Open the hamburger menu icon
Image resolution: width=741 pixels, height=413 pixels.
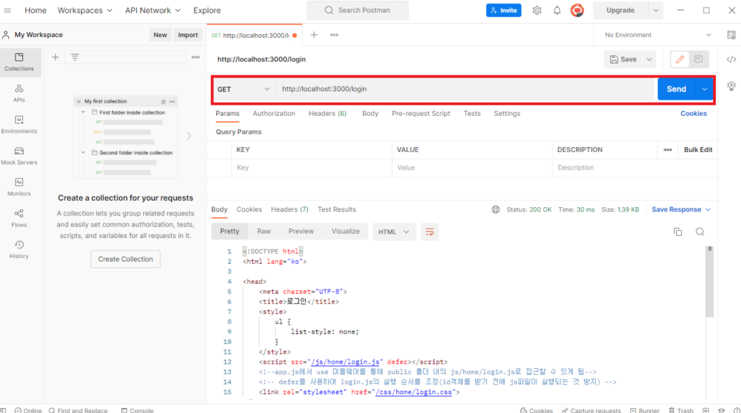coord(8,10)
